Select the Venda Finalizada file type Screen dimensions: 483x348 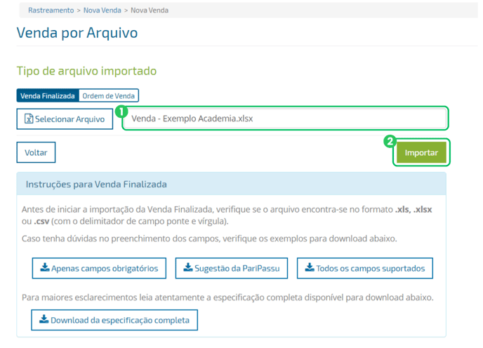tap(47, 96)
